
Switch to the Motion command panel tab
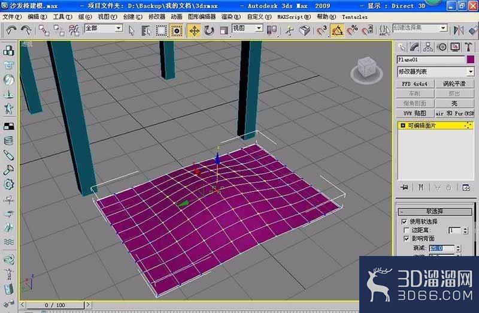click(441, 47)
